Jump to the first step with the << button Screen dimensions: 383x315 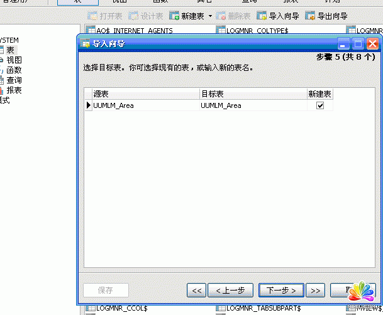[x=196, y=290]
